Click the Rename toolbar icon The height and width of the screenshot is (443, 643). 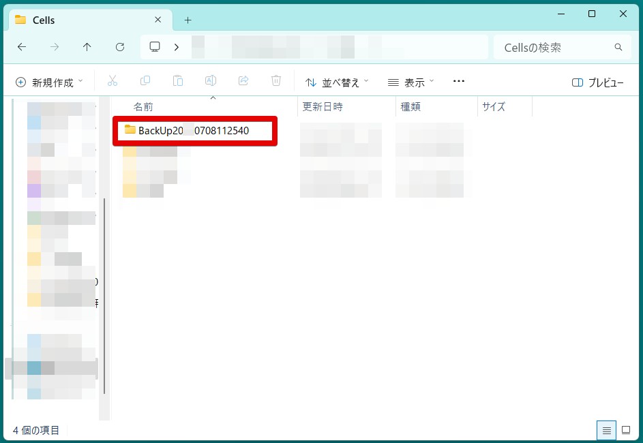211,80
